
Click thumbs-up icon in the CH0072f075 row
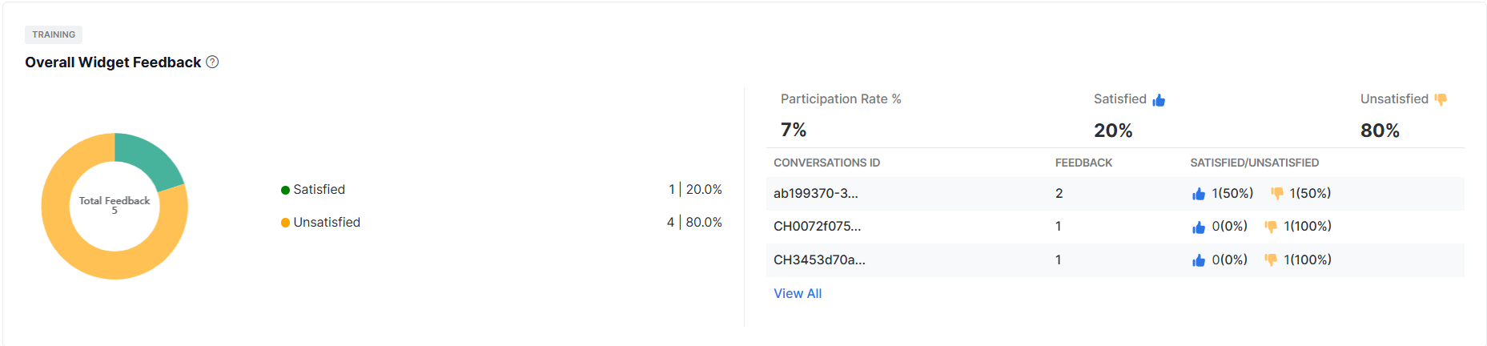(x=1199, y=227)
